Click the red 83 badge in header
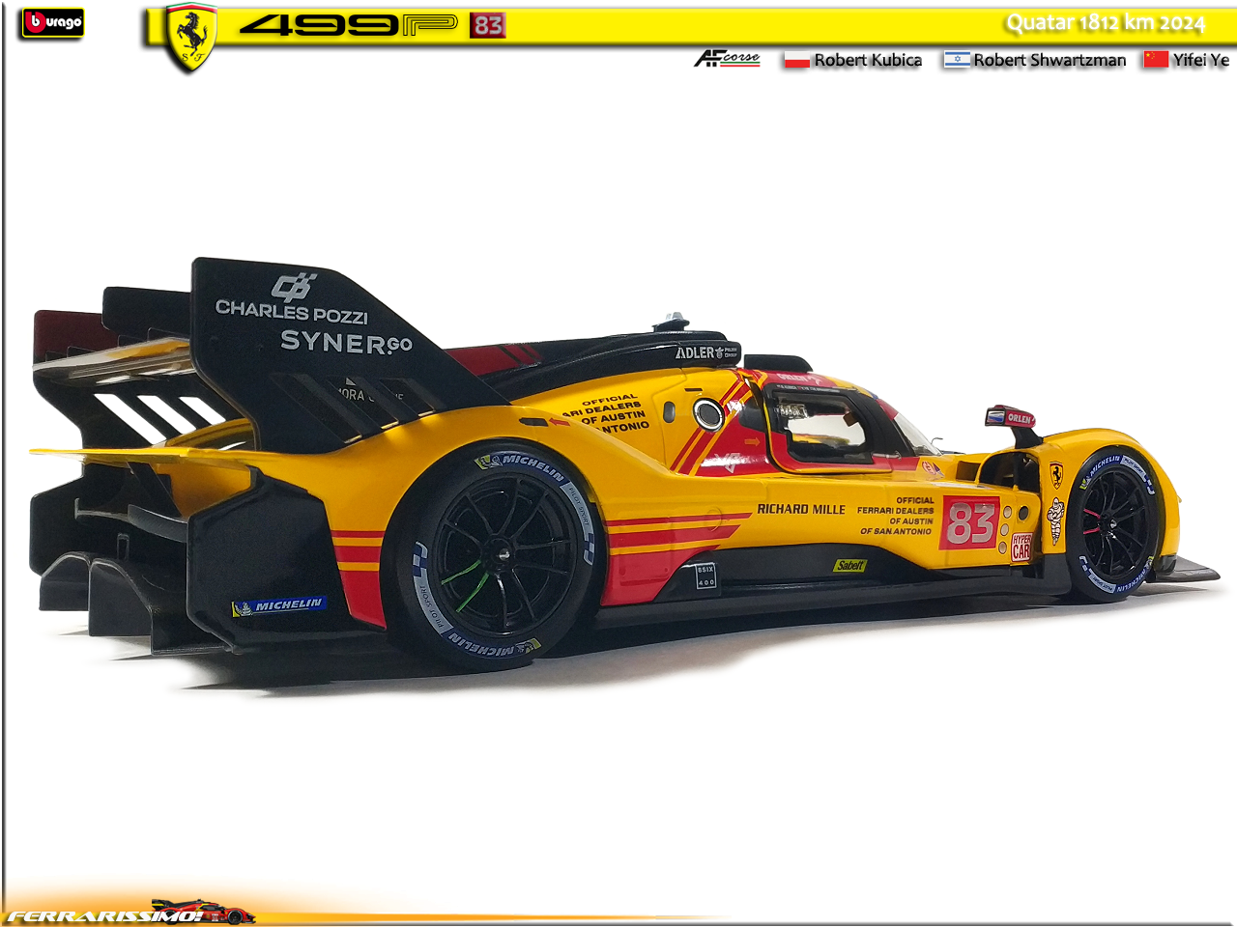This screenshot has width=1237, height=927. (488, 25)
